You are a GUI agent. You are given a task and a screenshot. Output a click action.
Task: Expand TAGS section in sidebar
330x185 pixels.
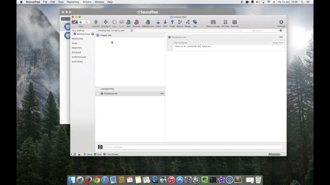click(74, 43)
